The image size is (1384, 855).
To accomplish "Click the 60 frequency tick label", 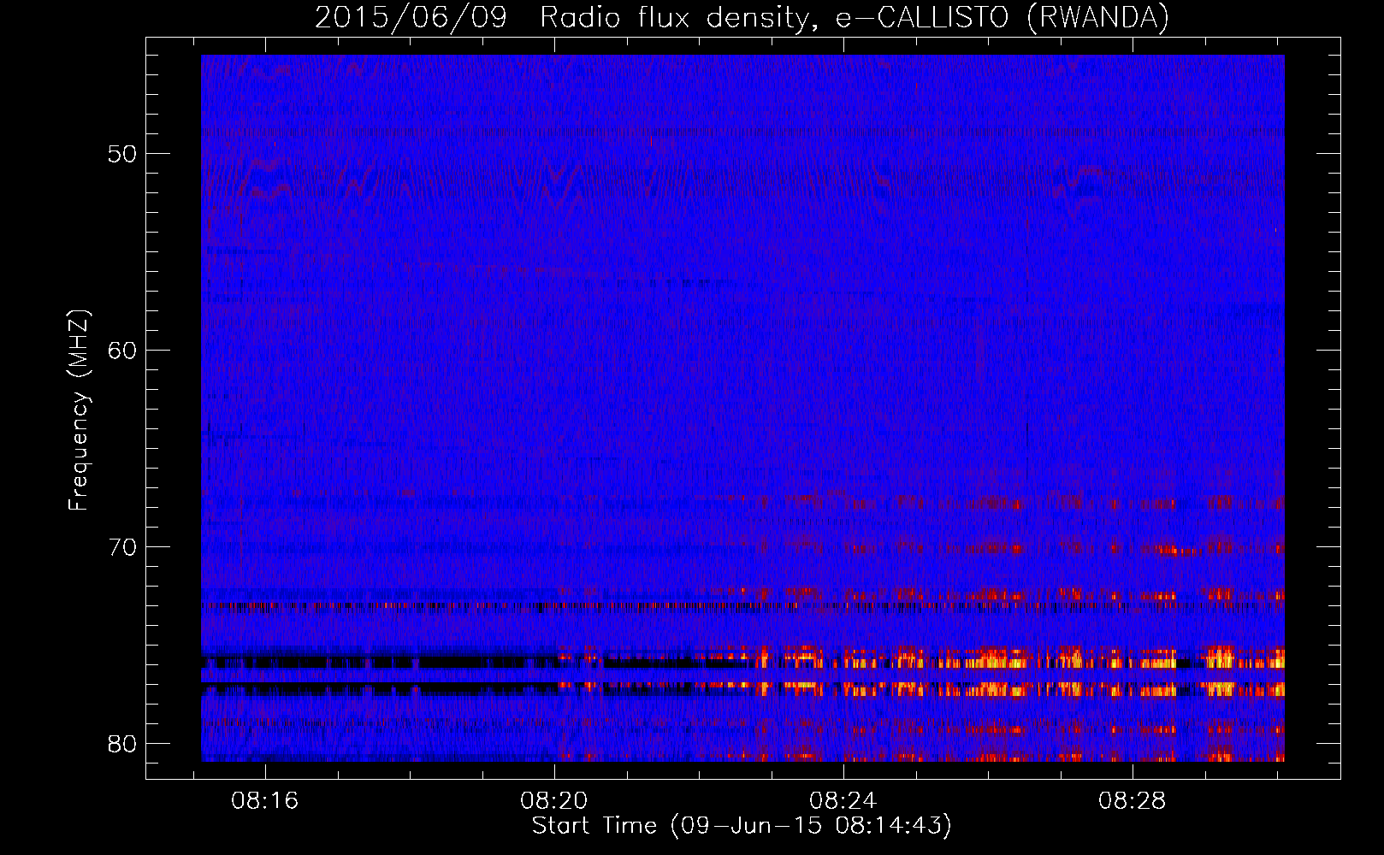I will point(122,351).
